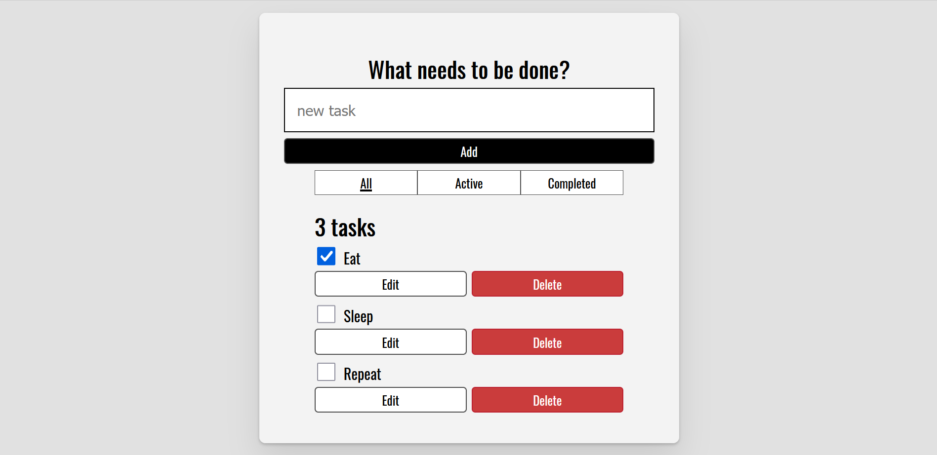The image size is (937, 455).
Task: Switch to the Completed filter
Action: pyautogui.click(x=571, y=183)
